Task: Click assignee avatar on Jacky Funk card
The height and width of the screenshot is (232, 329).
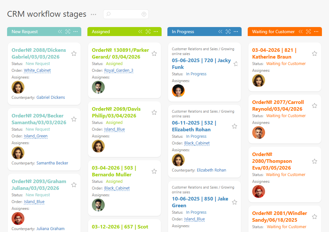Action: coord(178,91)
